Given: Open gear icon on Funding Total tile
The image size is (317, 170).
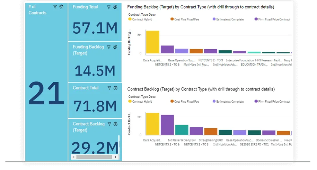Looking at the screenshot, I should [x=115, y=7].
